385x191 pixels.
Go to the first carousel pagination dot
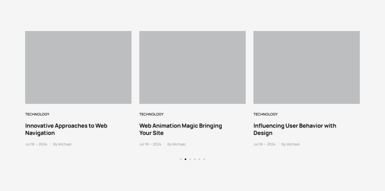tap(180, 159)
